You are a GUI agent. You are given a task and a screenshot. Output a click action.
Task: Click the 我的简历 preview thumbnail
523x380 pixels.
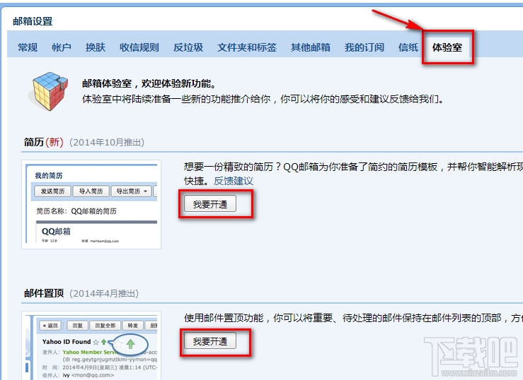click(x=91, y=205)
